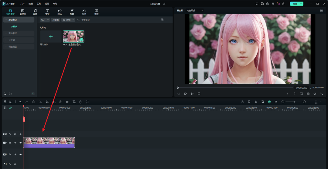Open the 文件 menu
The image size is (328, 169).
coord(22,4)
